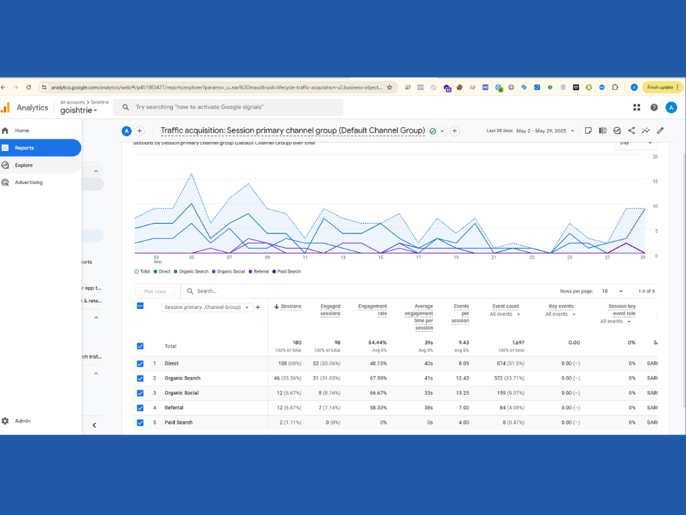
Task: Sort by Engaged sessions column
Action: point(331,310)
